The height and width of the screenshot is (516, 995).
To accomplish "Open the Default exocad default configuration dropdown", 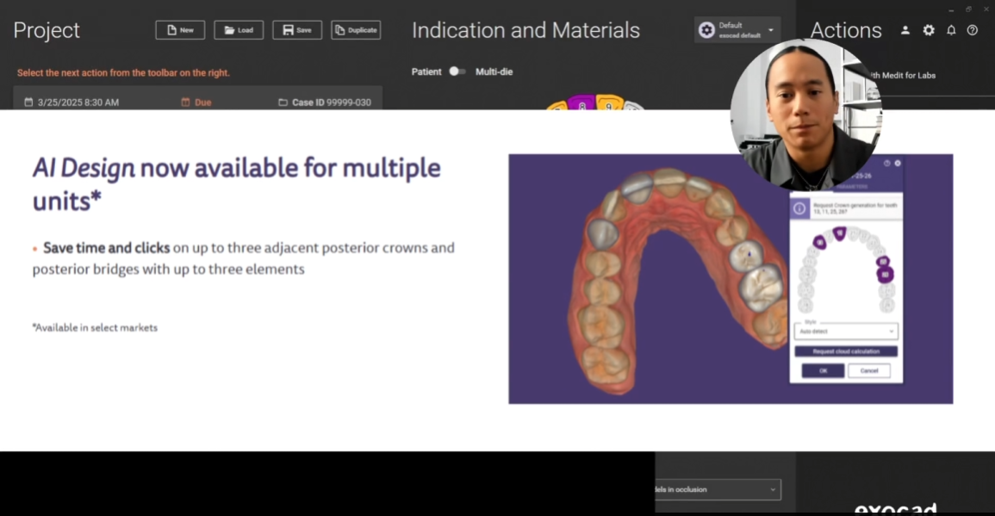I will (x=737, y=30).
